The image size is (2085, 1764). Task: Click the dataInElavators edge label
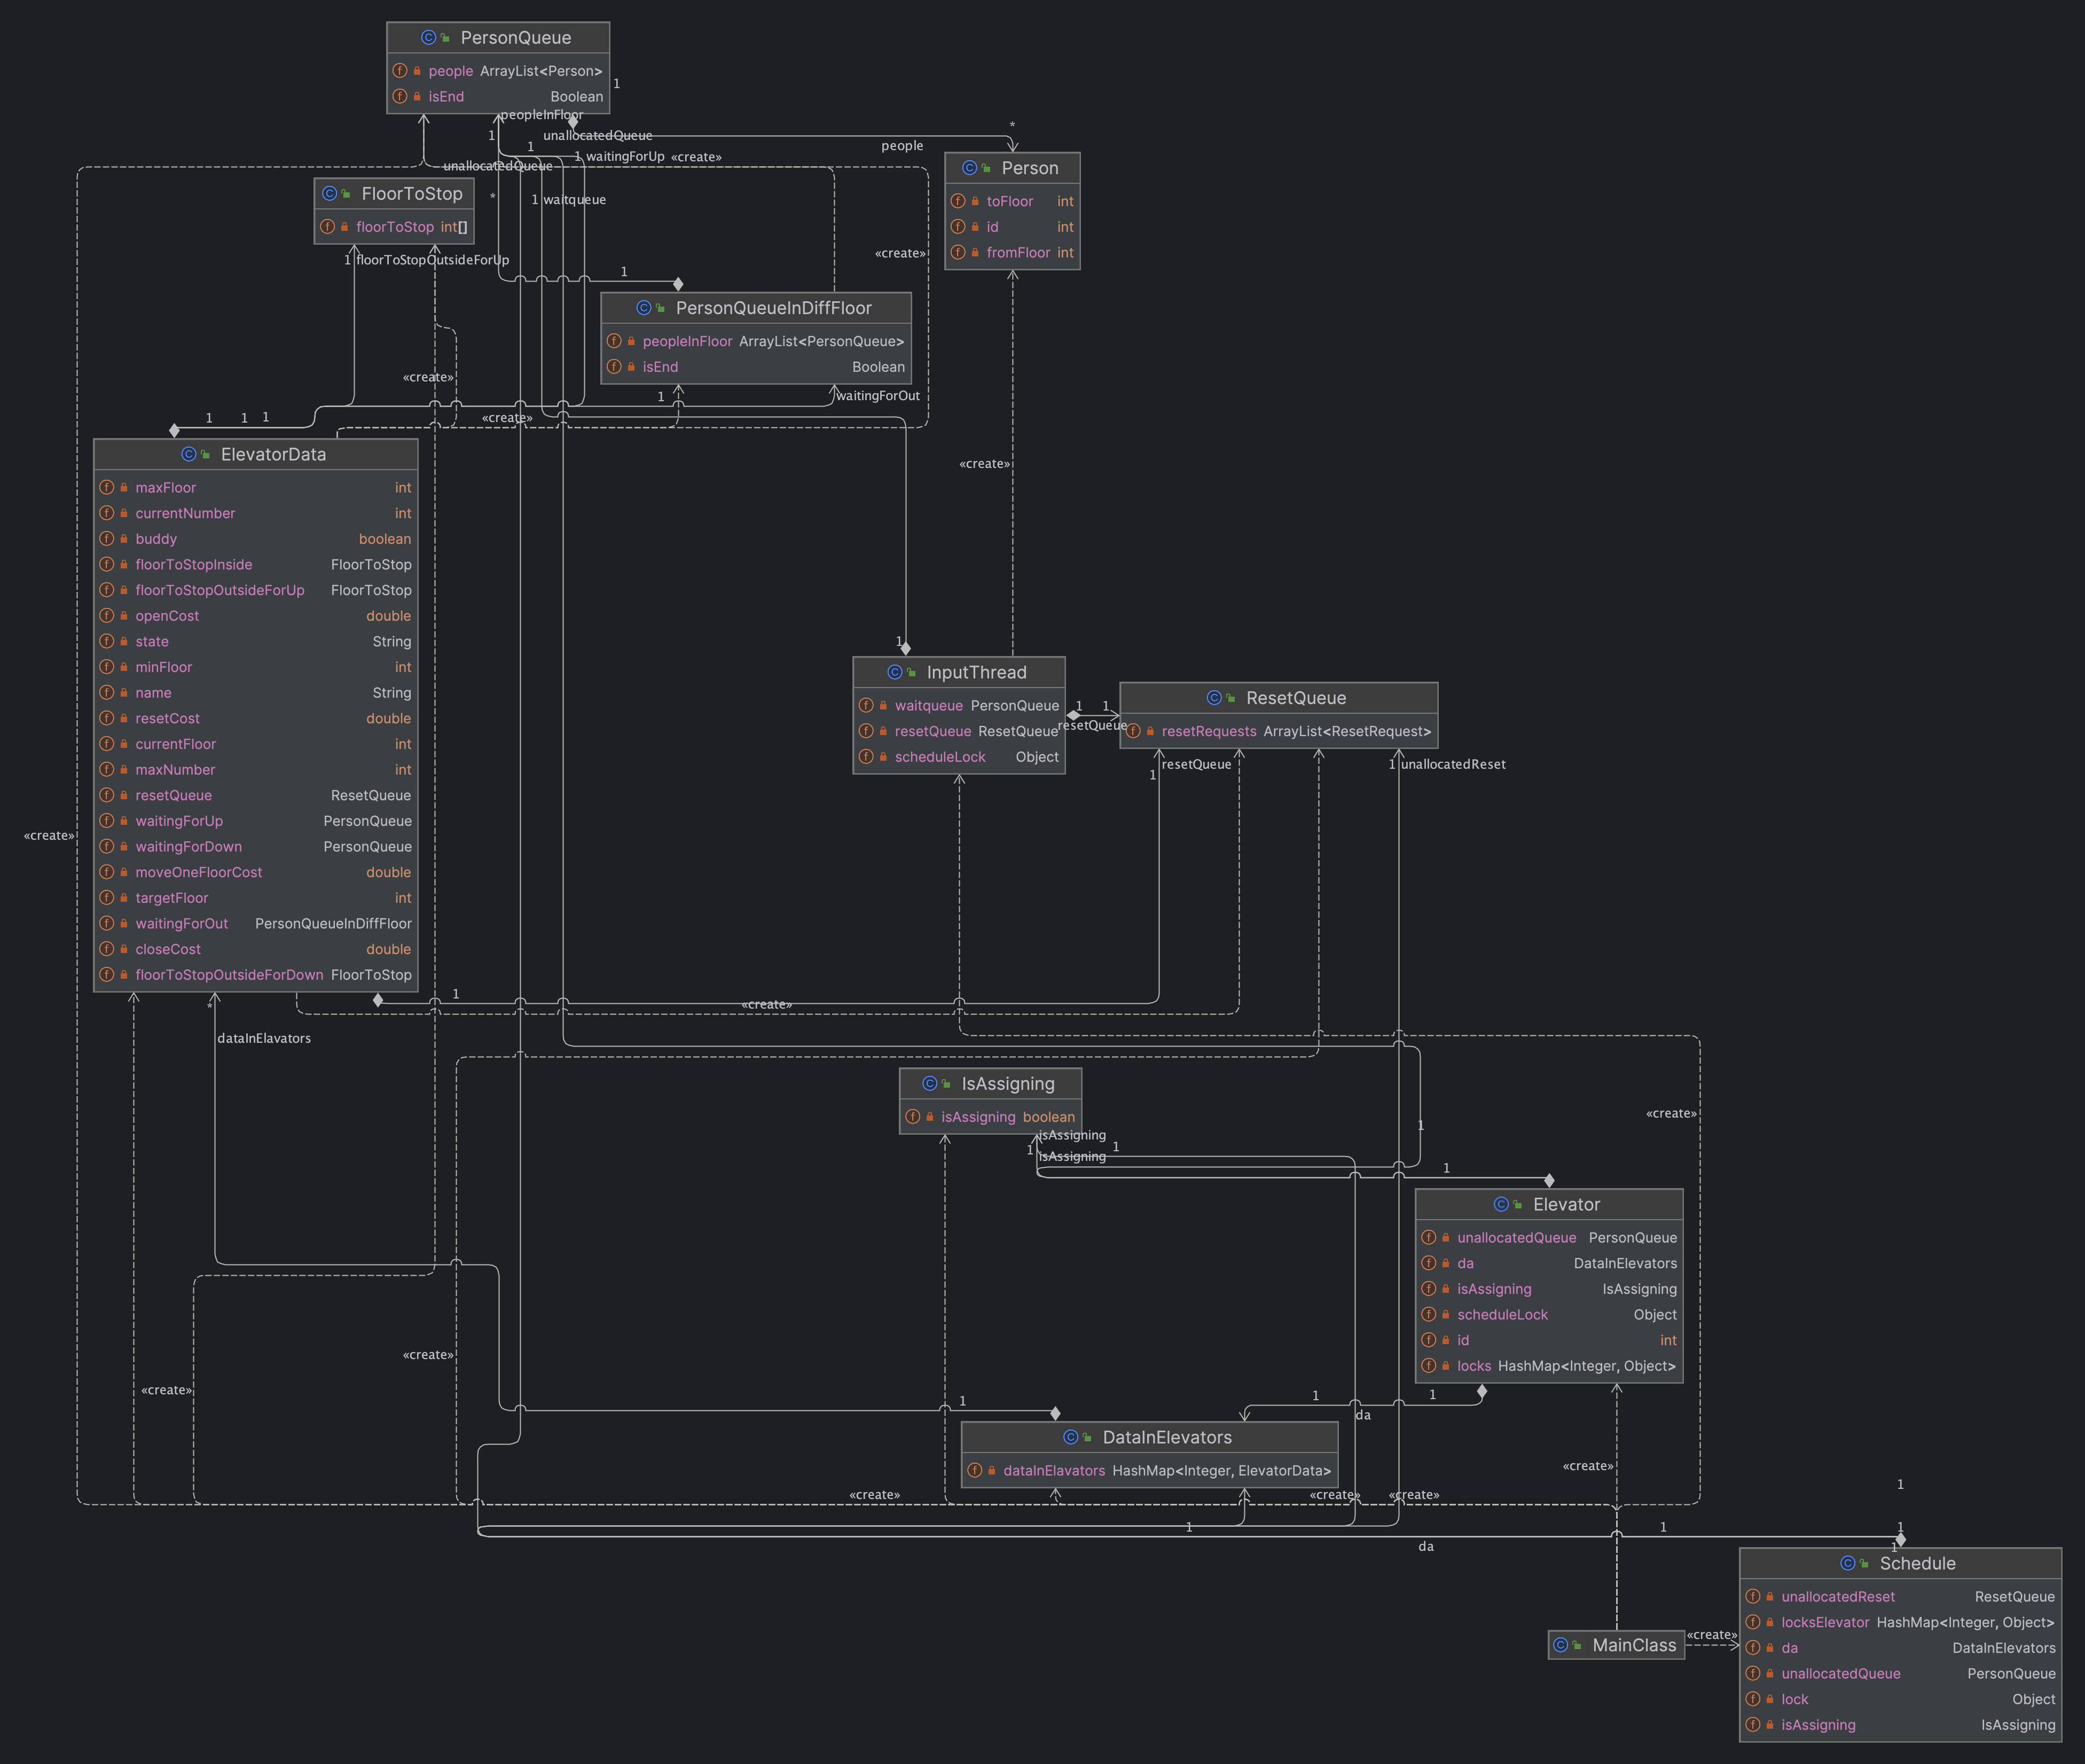(x=264, y=1038)
